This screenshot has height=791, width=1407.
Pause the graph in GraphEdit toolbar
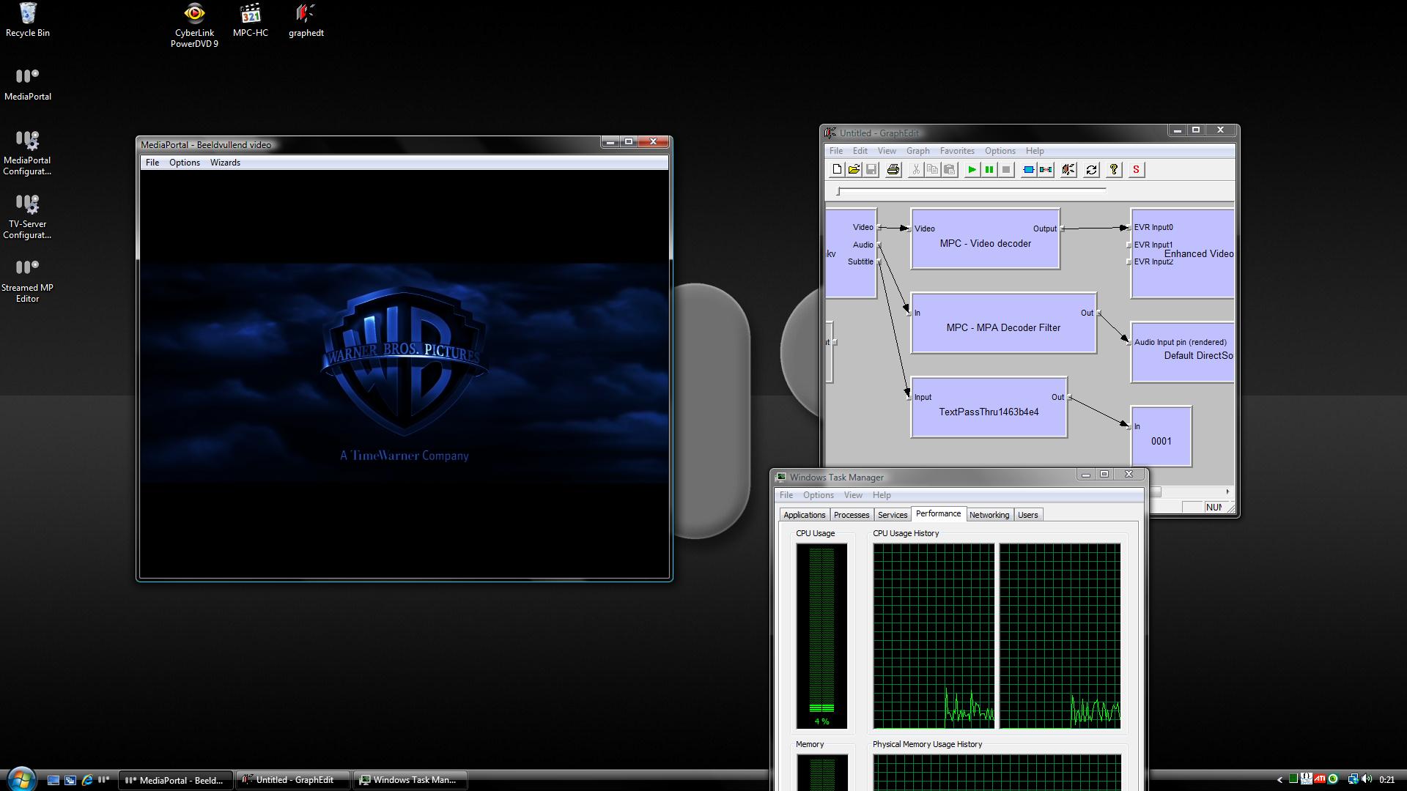[x=989, y=170]
